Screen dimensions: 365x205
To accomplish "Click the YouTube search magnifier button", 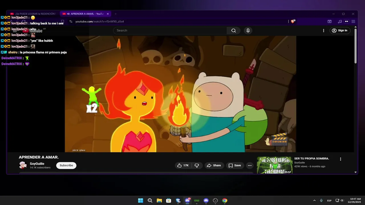I will [x=234, y=30].
